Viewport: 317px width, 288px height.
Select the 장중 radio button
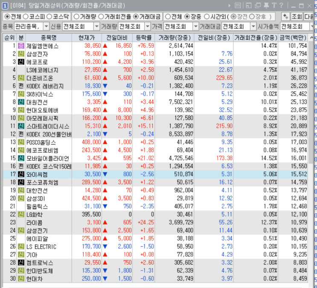tap(187, 17)
